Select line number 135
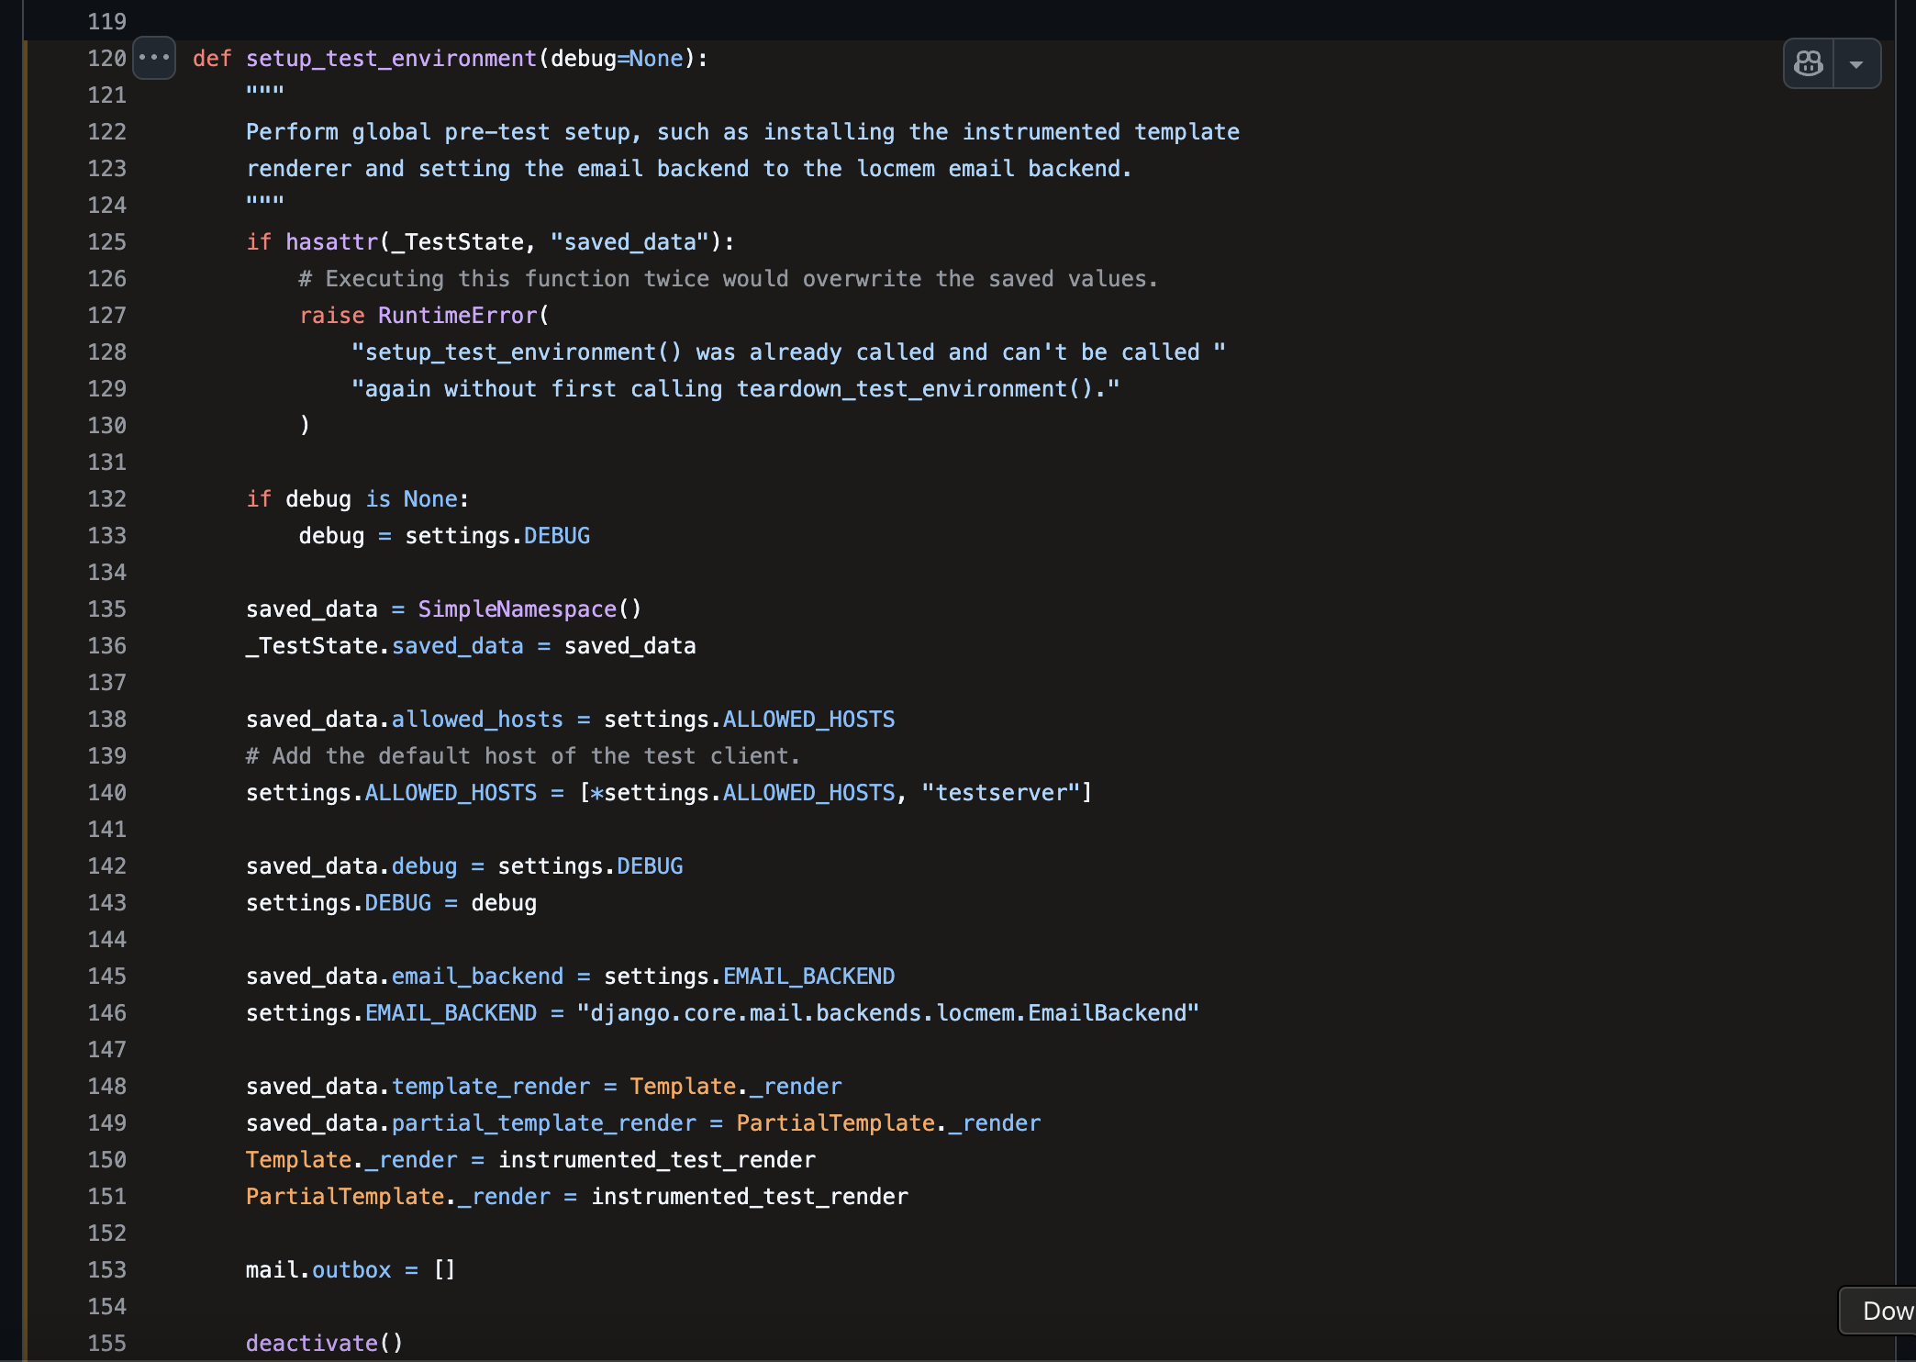 (x=106, y=608)
